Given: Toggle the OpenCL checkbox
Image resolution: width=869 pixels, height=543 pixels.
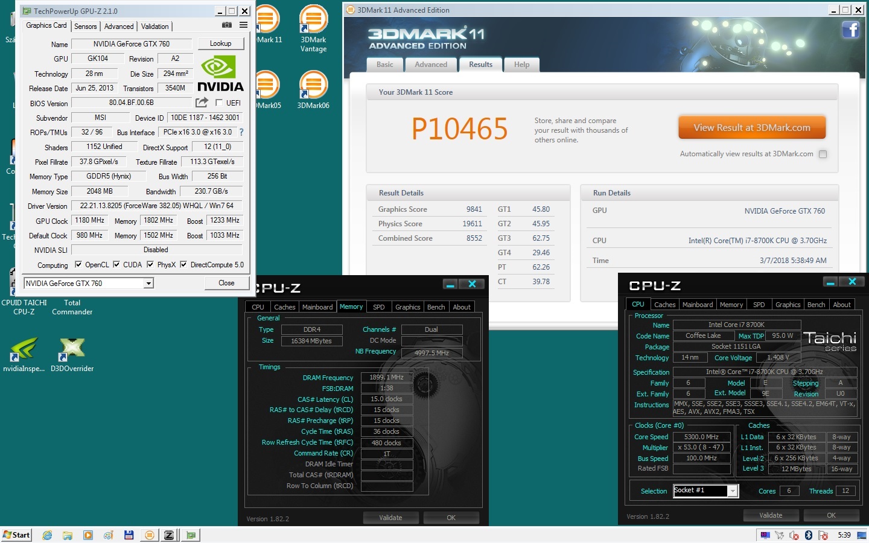Looking at the screenshot, I should pos(78,264).
